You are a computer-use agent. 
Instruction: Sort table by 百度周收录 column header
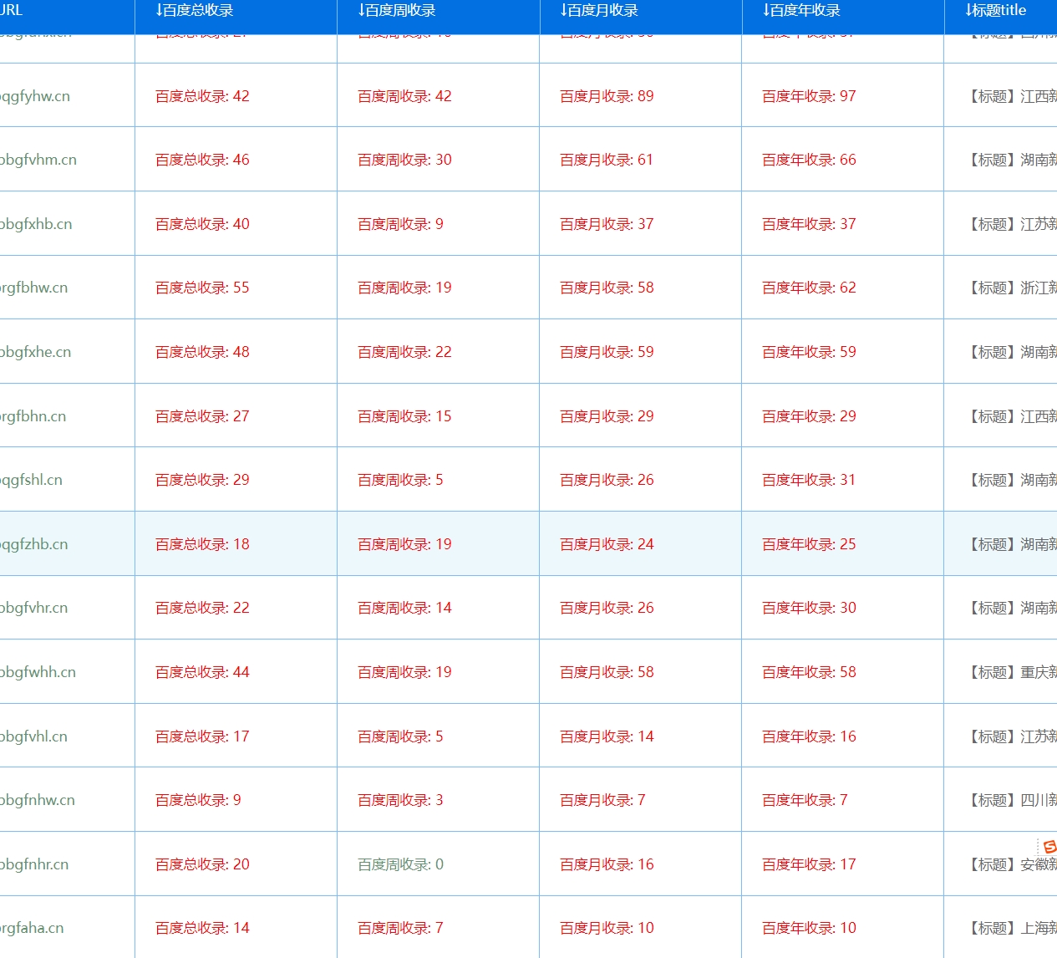pyautogui.click(x=396, y=11)
